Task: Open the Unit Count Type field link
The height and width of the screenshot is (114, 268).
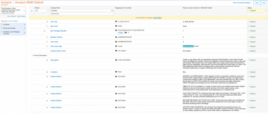Action: 56,46
